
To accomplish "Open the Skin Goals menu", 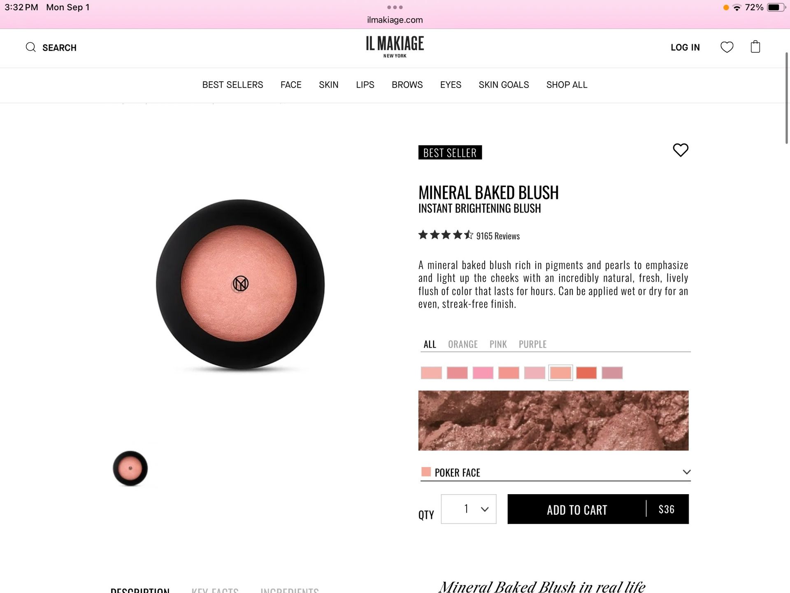I will pos(504,85).
